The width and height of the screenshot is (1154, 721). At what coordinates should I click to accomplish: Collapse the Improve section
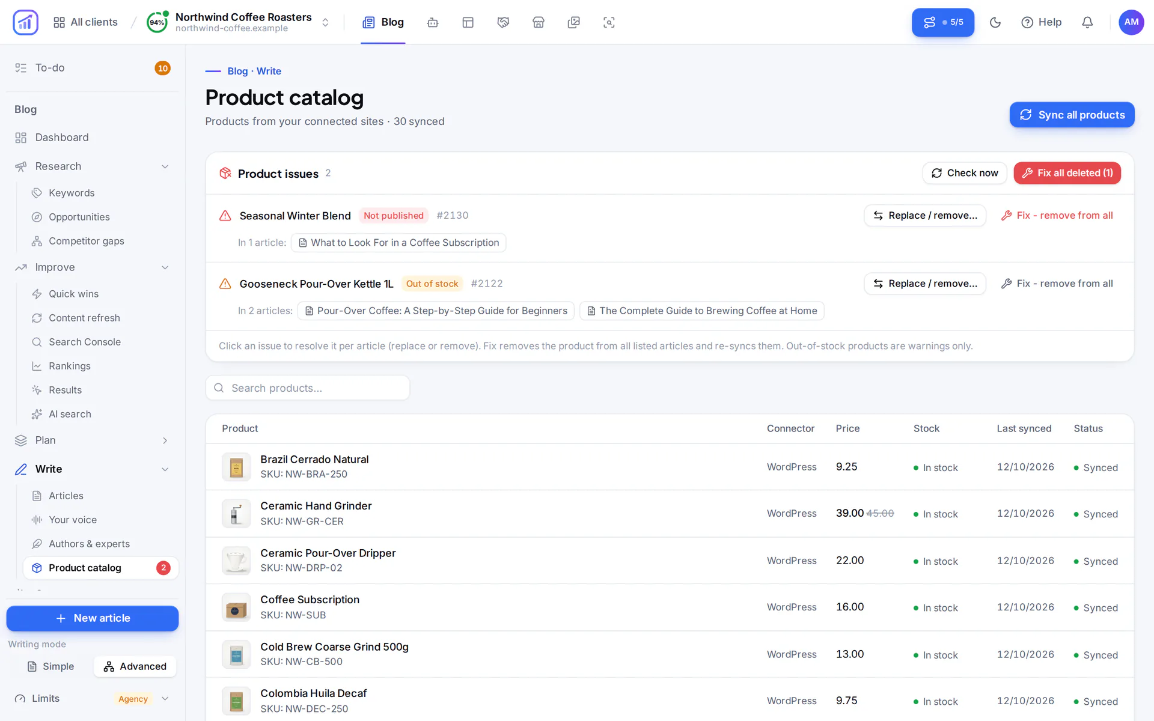pyautogui.click(x=165, y=267)
